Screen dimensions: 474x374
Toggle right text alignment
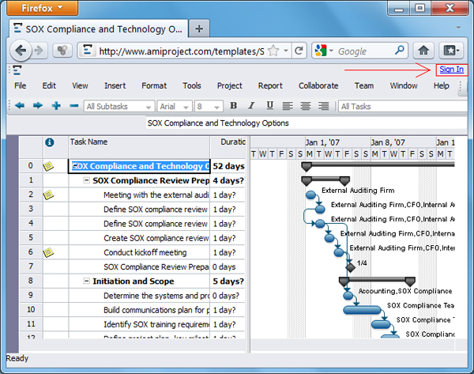tap(323, 106)
